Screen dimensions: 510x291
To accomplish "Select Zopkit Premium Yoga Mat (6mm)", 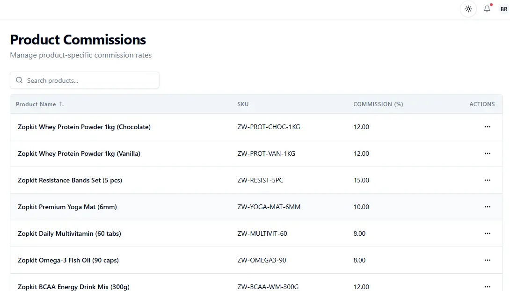I will [x=67, y=207].
